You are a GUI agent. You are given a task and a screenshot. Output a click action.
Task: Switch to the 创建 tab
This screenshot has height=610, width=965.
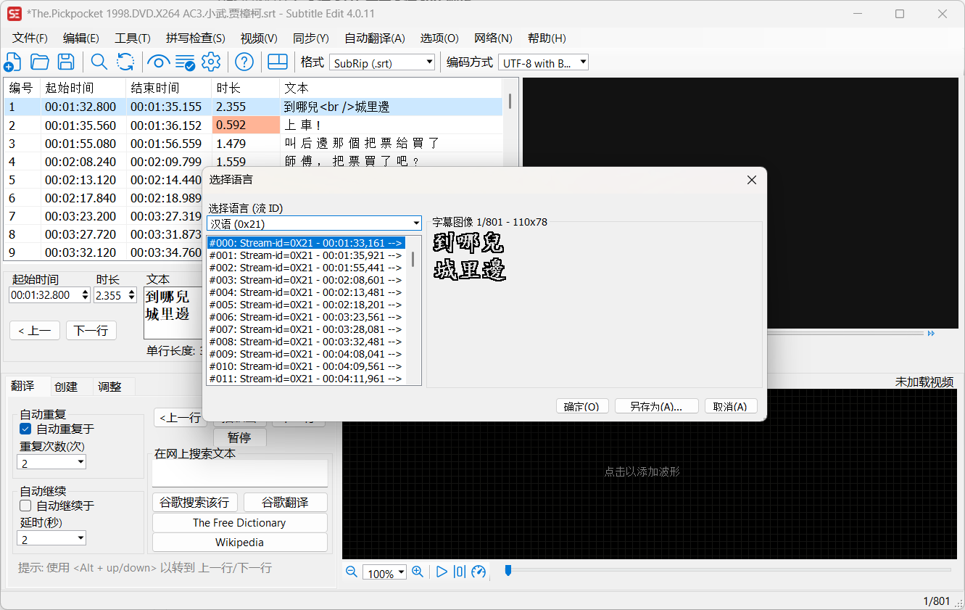(x=66, y=386)
